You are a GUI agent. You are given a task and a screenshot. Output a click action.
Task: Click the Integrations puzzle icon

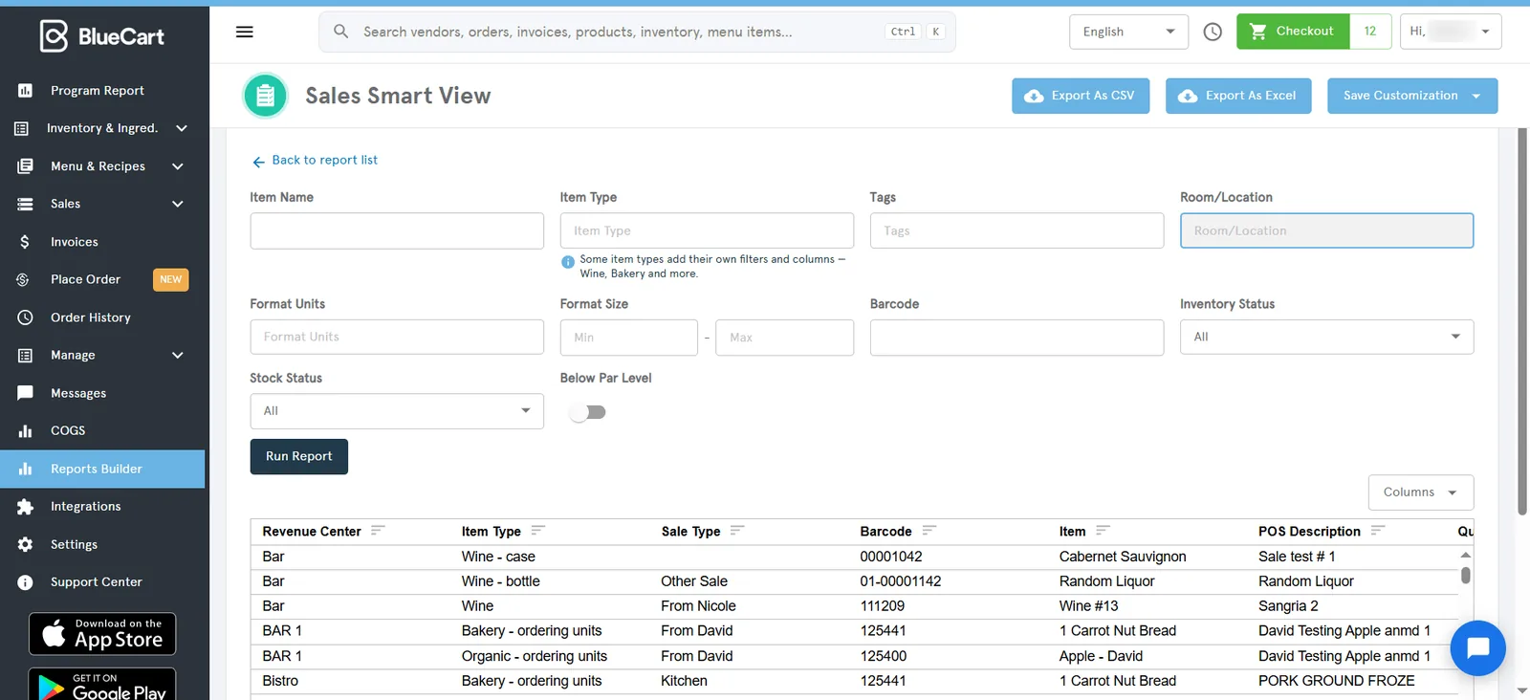[x=26, y=507]
